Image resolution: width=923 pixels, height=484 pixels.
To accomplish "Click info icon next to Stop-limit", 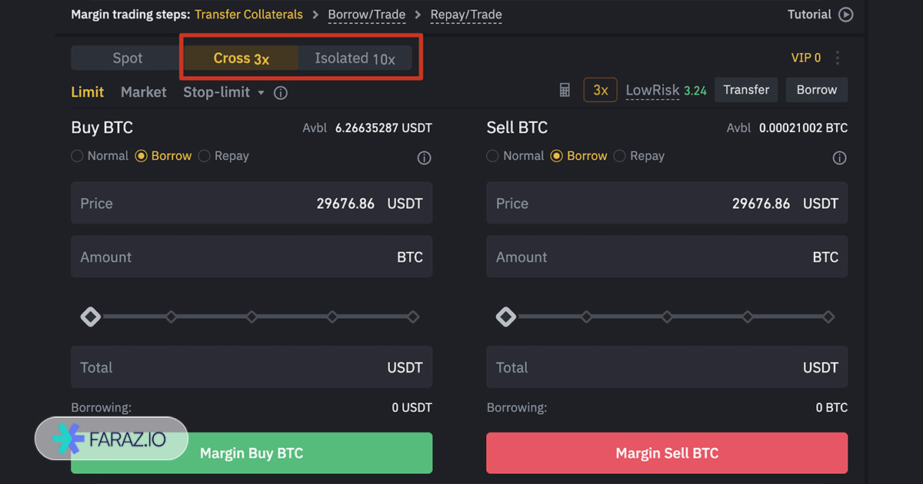I will point(281,93).
